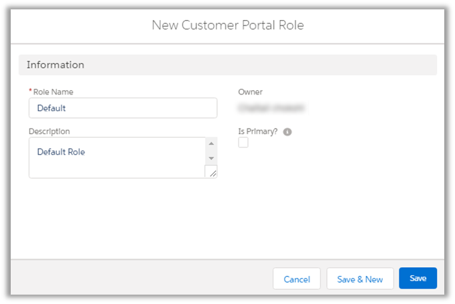Click the Description scrollbar track
Image resolution: width=455 pixels, height=304 pixels.
pos(212,151)
